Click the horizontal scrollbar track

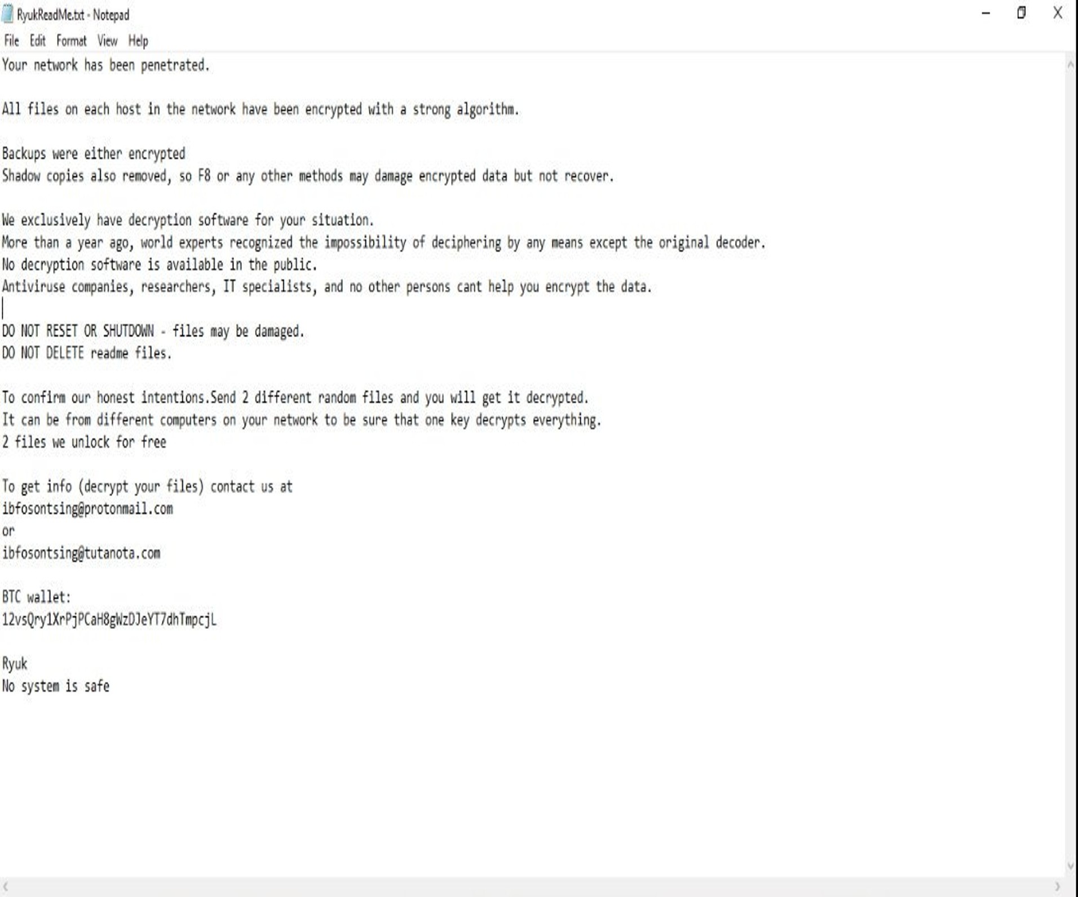(531, 886)
